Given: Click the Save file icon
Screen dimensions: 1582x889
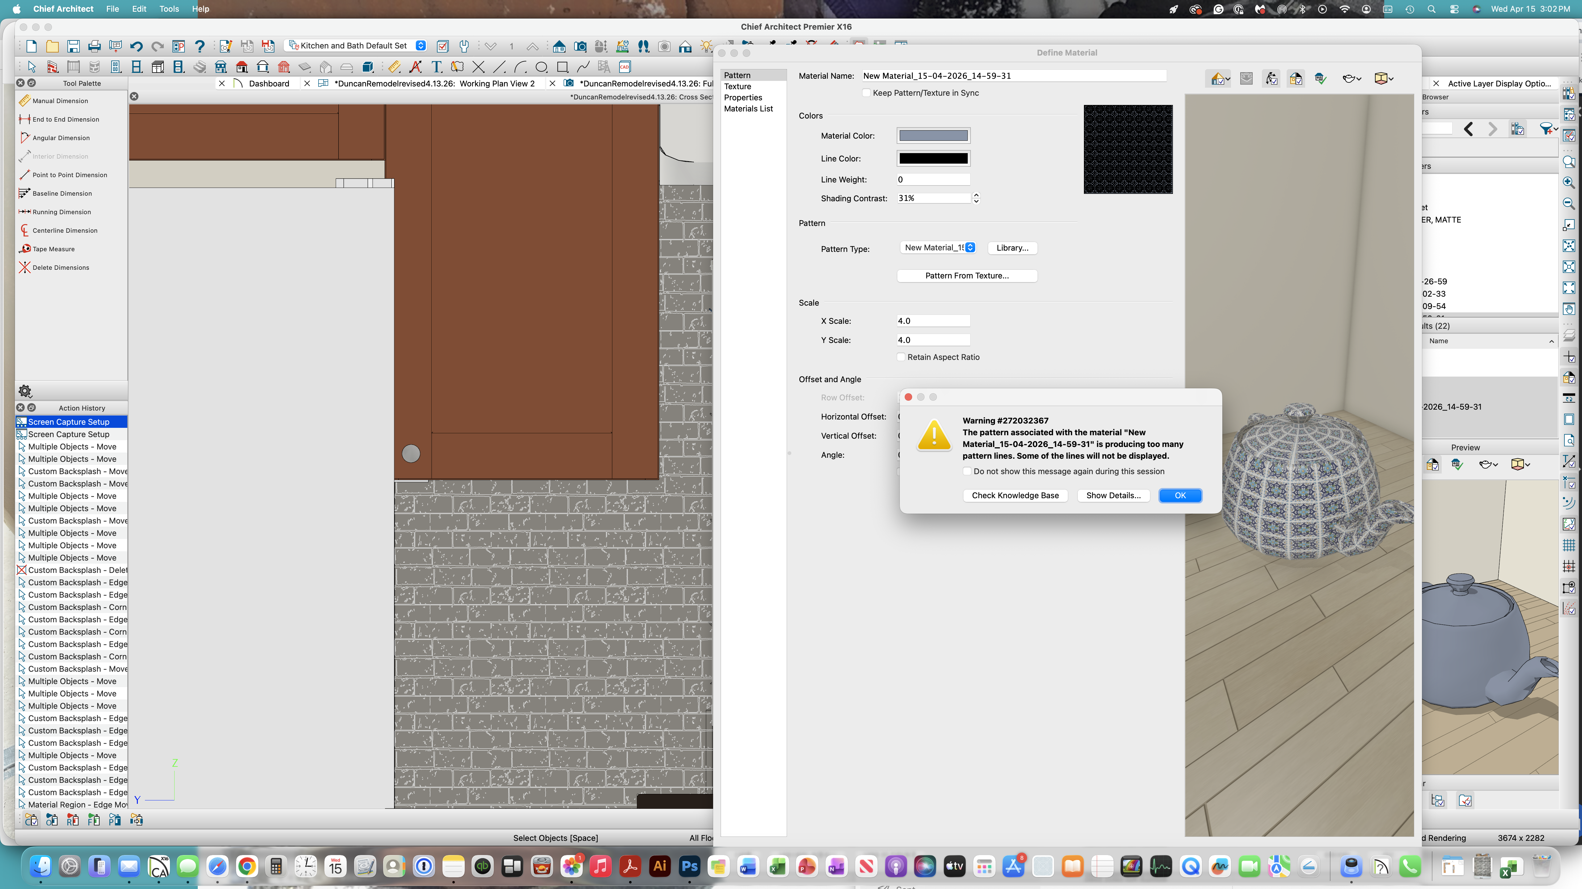Looking at the screenshot, I should 73,46.
